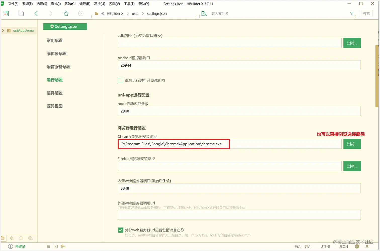Select 编辑器配置 settings section
The height and width of the screenshot is (251, 380).
point(57,54)
